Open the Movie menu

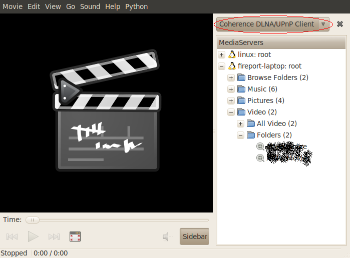[x=13, y=6]
